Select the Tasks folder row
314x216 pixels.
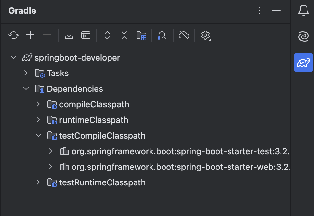pyautogui.click(x=145, y=73)
